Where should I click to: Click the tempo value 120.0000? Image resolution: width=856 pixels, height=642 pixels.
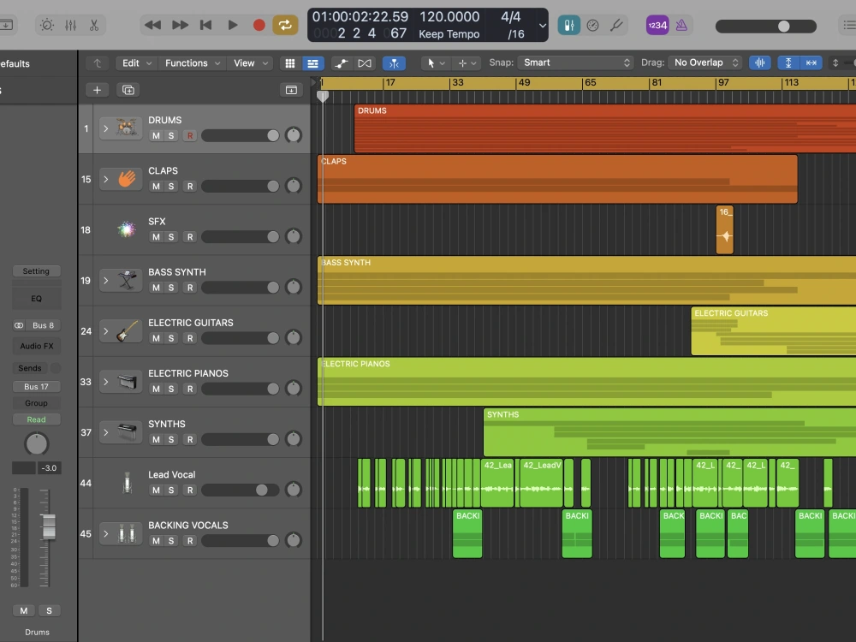(x=449, y=17)
